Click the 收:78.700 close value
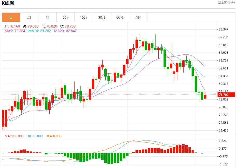Image resolution: width=237 pixels, height=167 pixels. point(68,26)
